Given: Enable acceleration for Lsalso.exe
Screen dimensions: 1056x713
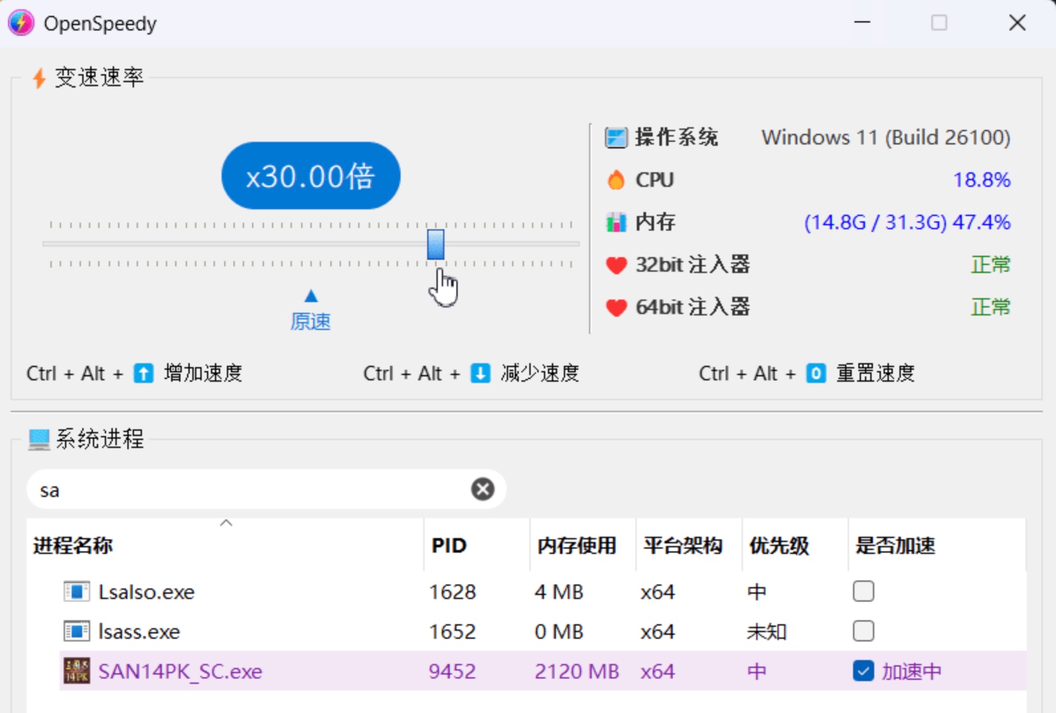Looking at the screenshot, I should 863,591.
